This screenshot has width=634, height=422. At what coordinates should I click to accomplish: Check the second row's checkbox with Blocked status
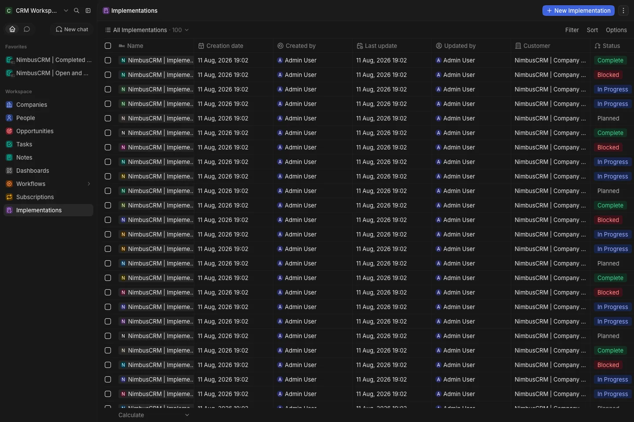tap(108, 75)
